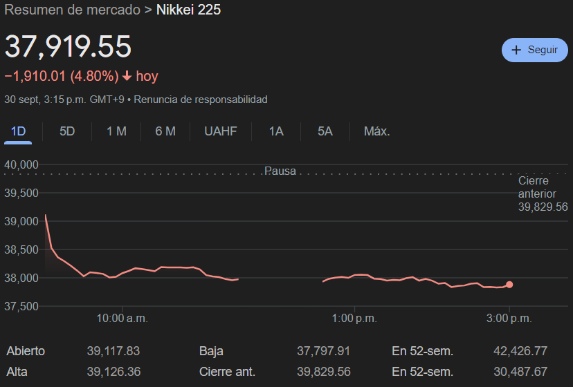Click the En 52-sem. label beside 42,426.77

coord(422,351)
